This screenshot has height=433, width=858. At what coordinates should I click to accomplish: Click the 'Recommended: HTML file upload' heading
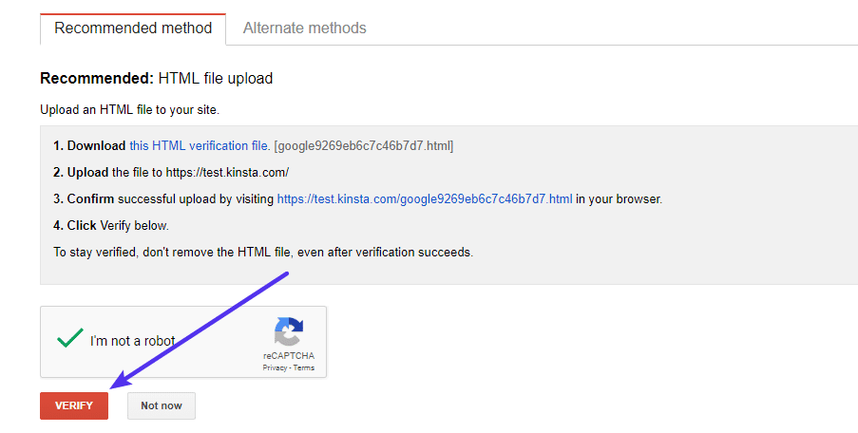pos(157,79)
